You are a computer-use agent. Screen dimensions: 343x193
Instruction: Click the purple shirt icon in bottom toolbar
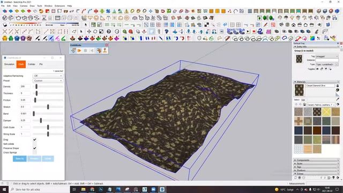coord(23,39)
